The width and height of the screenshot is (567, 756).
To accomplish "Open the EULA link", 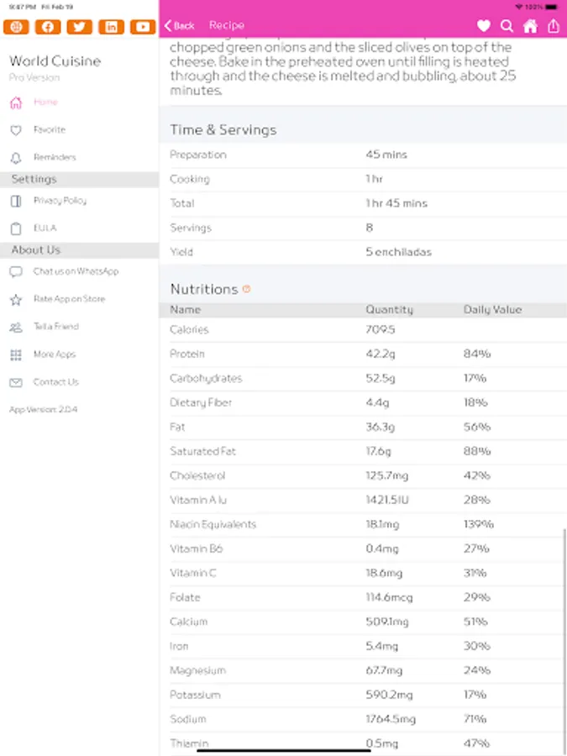I will click(x=45, y=228).
